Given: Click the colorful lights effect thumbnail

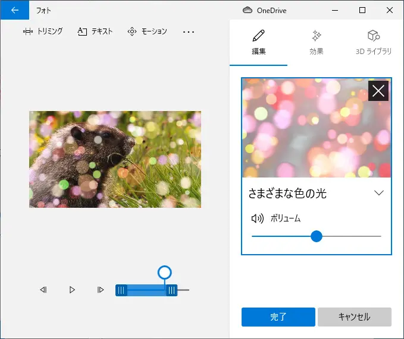Looking at the screenshot, I should pyautogui.click(x=317, y=128).
